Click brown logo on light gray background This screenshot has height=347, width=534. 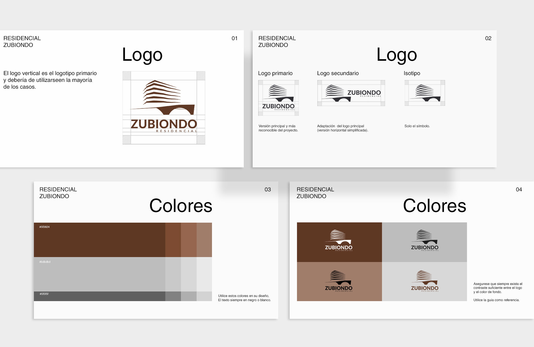click(x=424, y=282)
